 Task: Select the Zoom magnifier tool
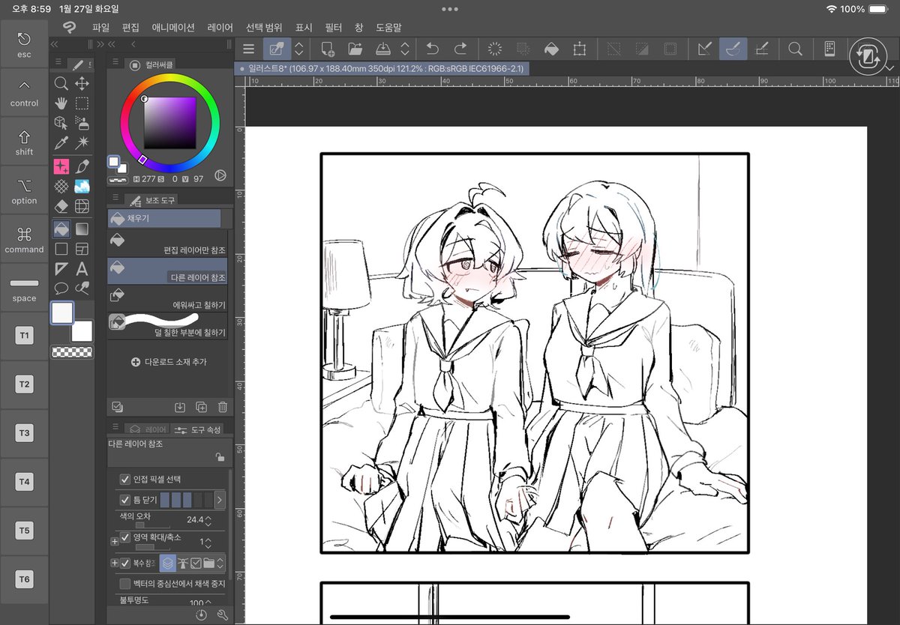point(61,83)
